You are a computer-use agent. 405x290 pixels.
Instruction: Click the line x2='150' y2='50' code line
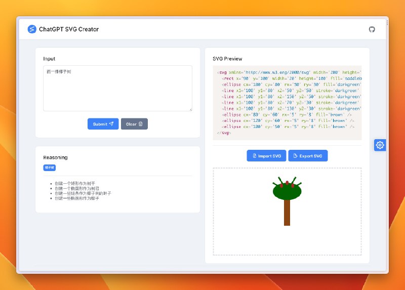pyautogui.click(x=292, y=97)
